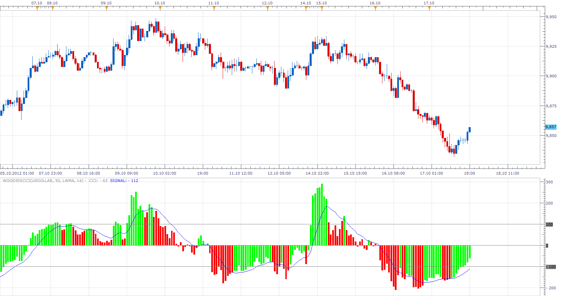Click the 18:00 time axis label

469,173
